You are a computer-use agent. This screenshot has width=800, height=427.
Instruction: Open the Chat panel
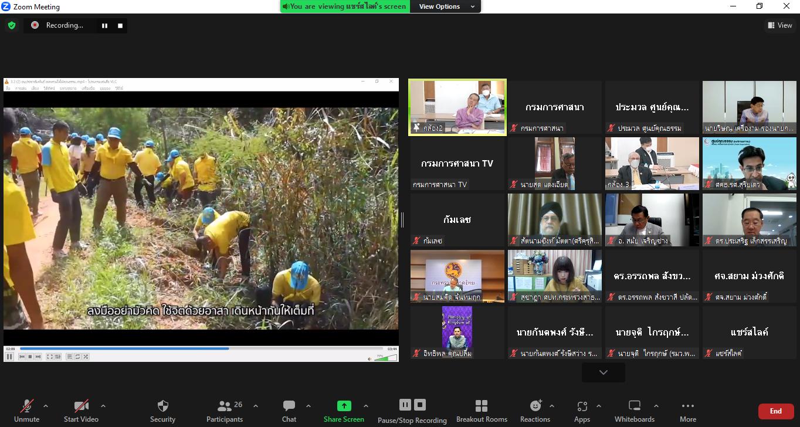click(x=289, y=411)
